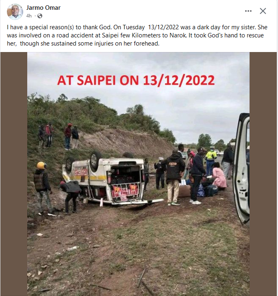This screenshot has width=278, height=296.
Task: Click the people standing on the hillside
Action: click(x=58, y=136)
